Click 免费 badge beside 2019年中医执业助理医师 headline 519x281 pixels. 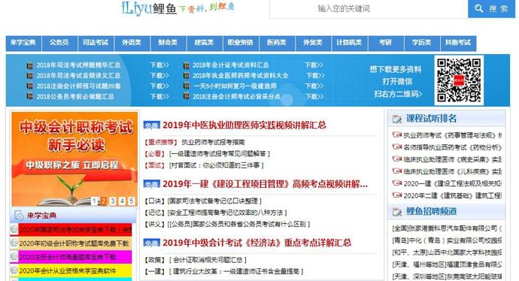(x=152, y=125)
